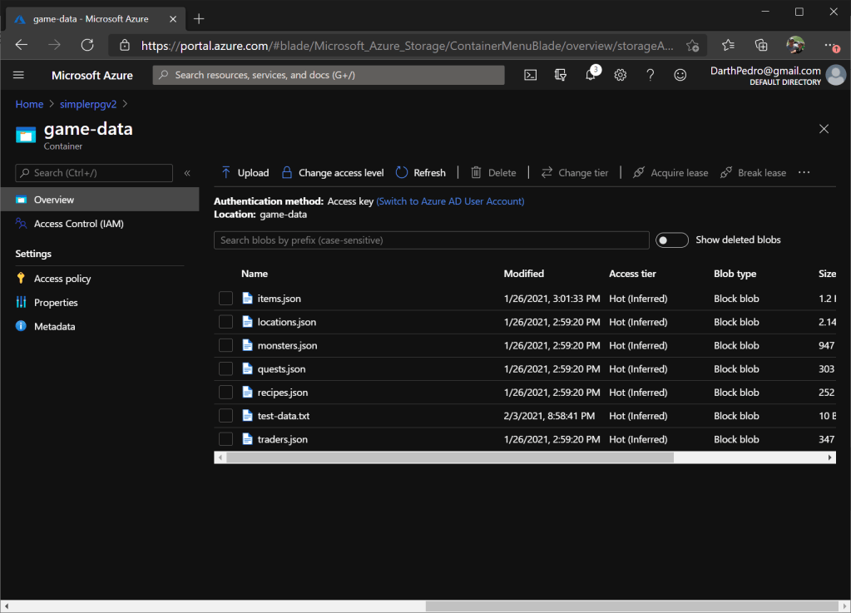Check the box for items.json
This screenshot has height=613, width=851.
(x=225, y=299)
